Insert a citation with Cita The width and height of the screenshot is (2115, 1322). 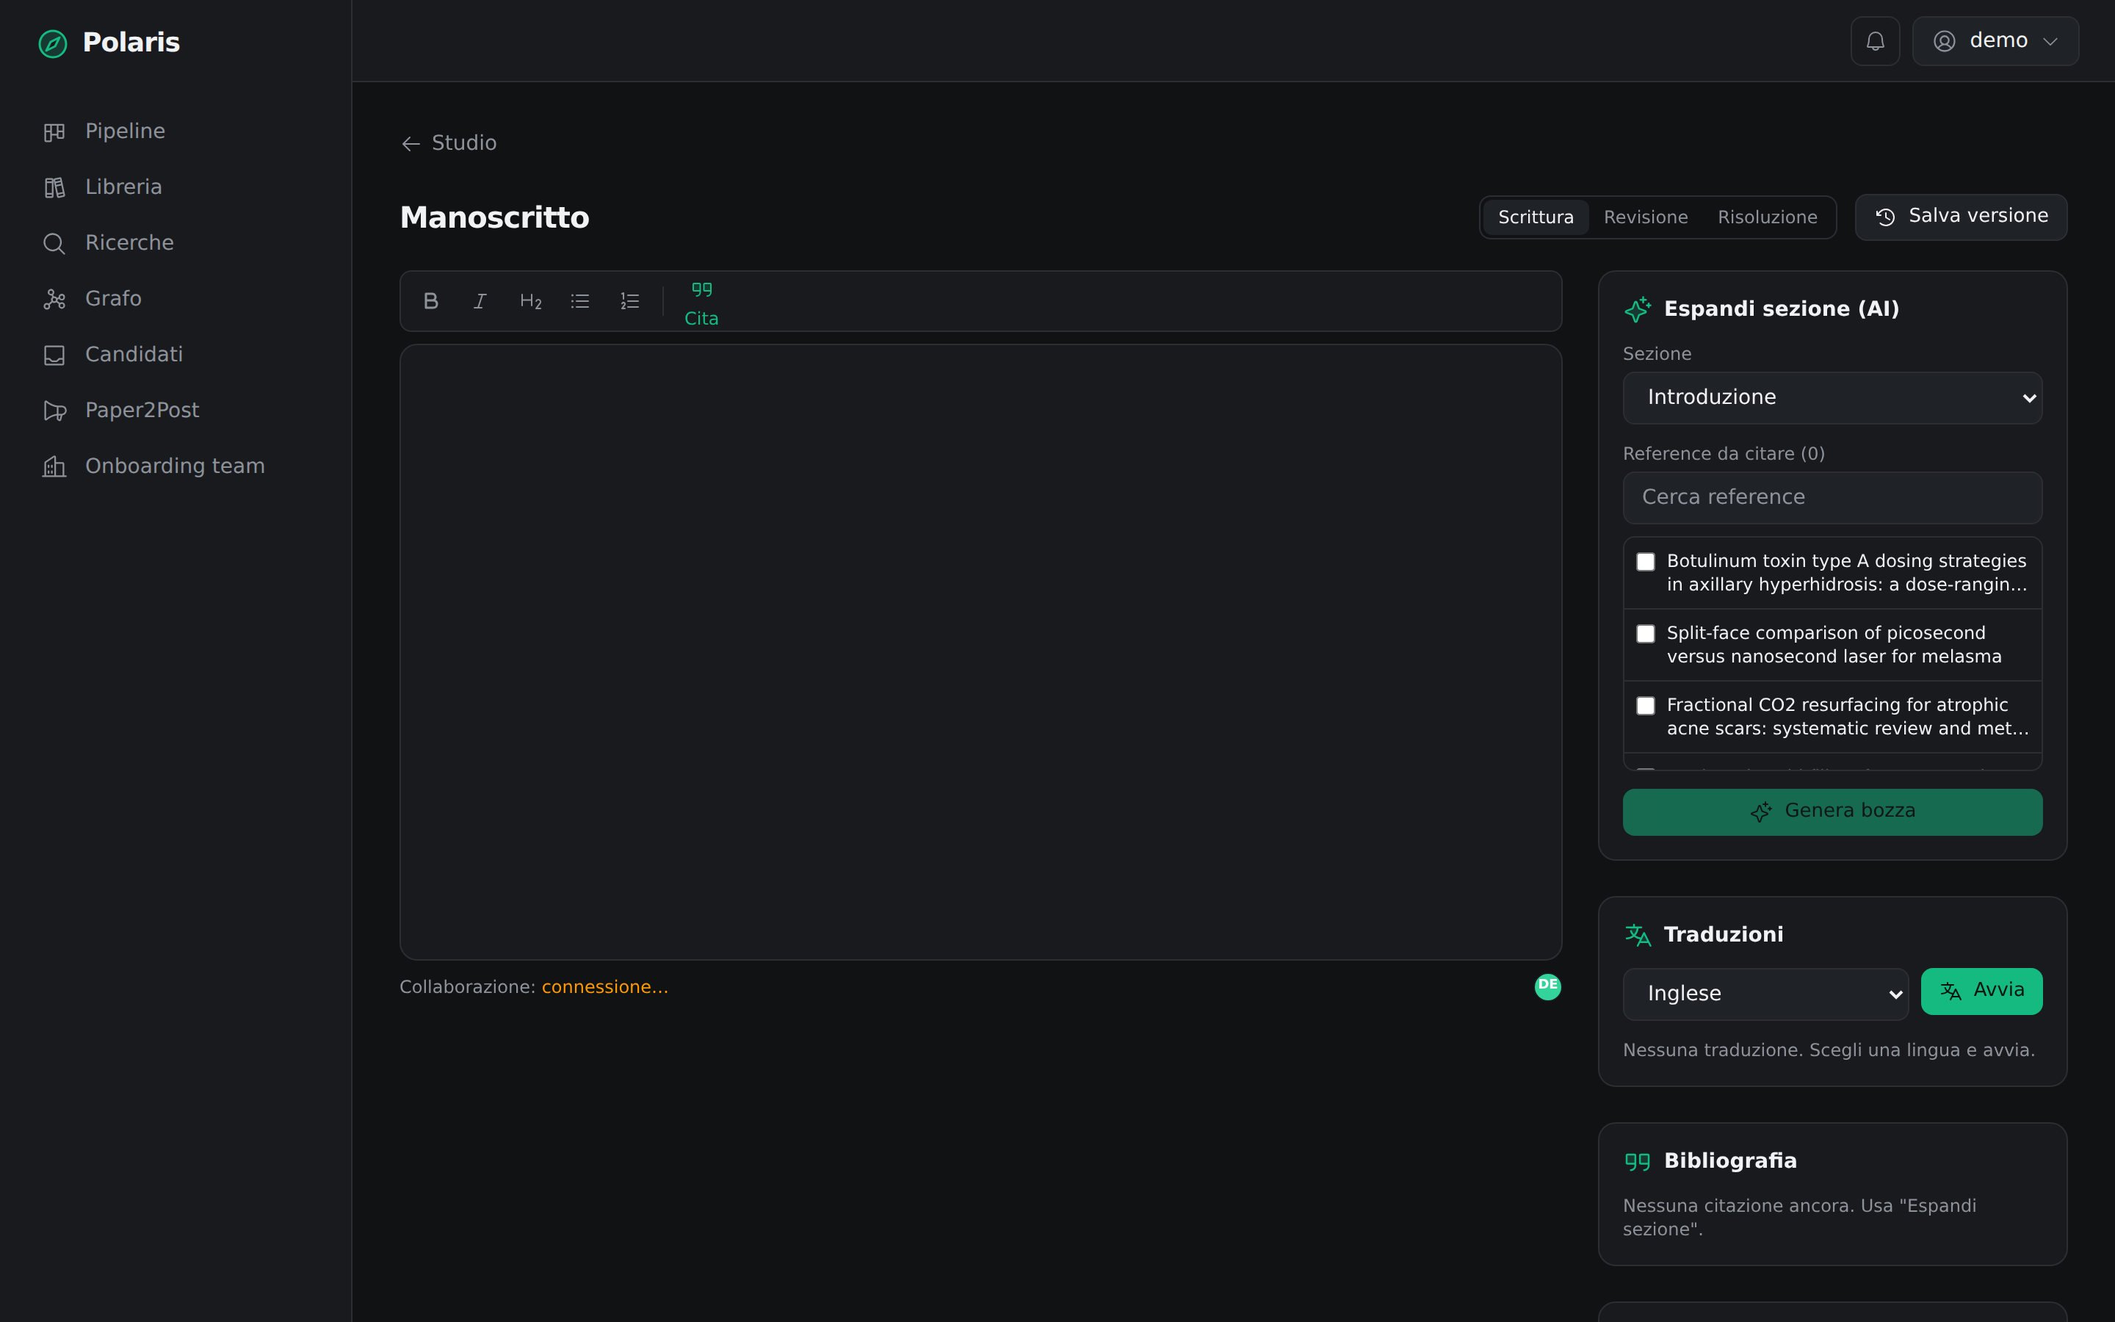701,302
